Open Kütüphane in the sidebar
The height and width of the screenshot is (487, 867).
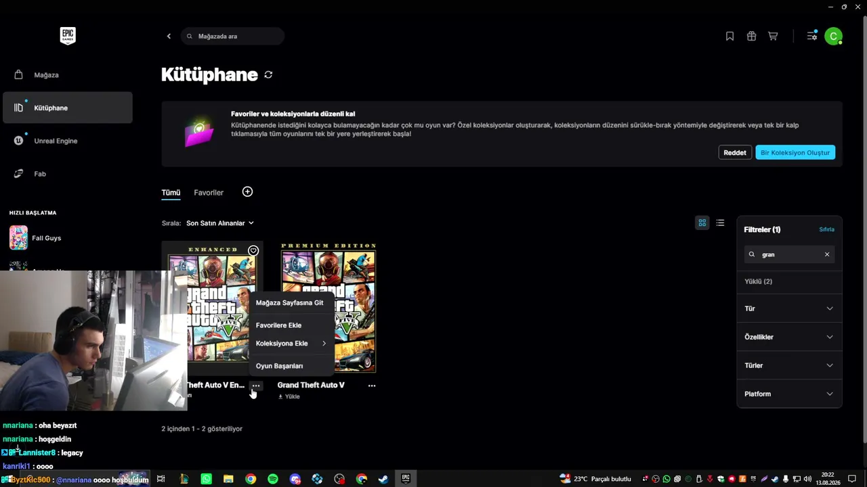(68, 108)
